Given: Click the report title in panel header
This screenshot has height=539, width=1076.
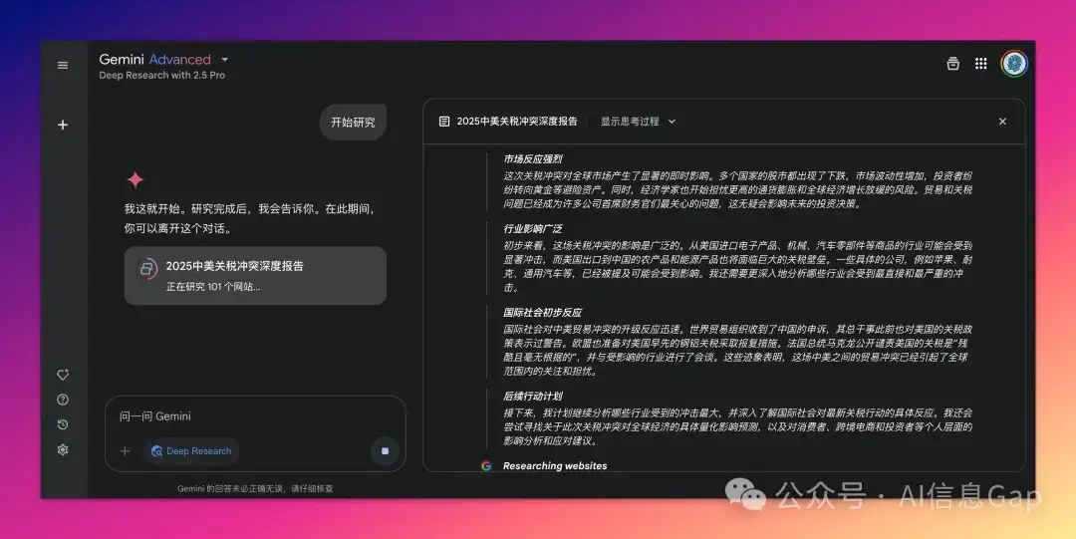Looking at the screenshot, I should point(517,122).
